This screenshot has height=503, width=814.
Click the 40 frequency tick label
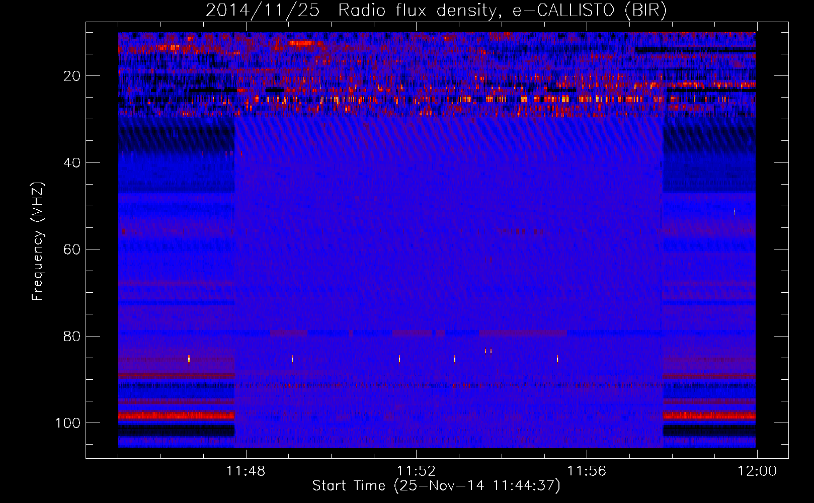click(x=72, y=163)
